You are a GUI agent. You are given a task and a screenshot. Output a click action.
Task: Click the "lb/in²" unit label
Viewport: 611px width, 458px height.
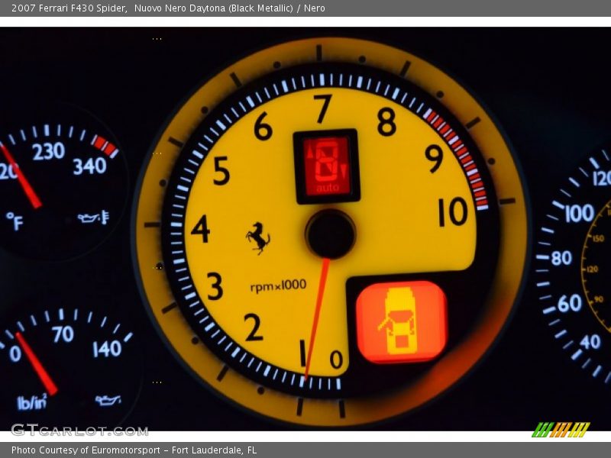tap(32, 402)
